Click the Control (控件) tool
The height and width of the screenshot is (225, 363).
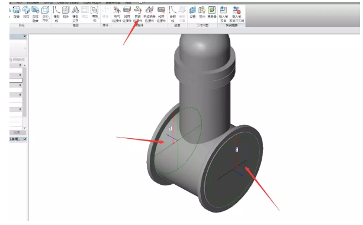click(x=105, y=12)
